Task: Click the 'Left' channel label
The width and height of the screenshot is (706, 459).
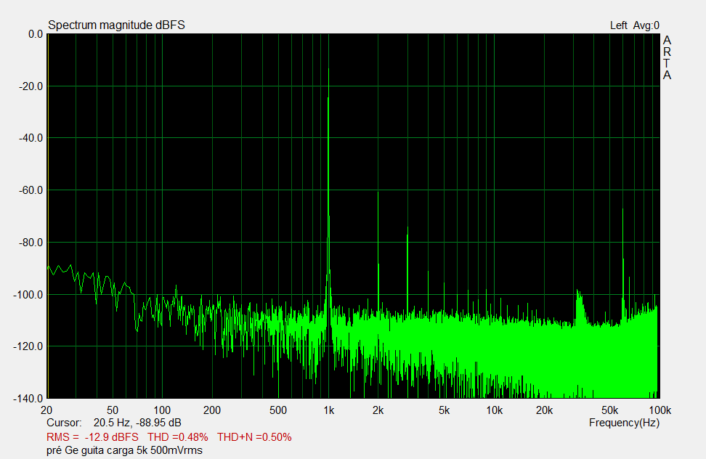Action: tap(618, 25)
